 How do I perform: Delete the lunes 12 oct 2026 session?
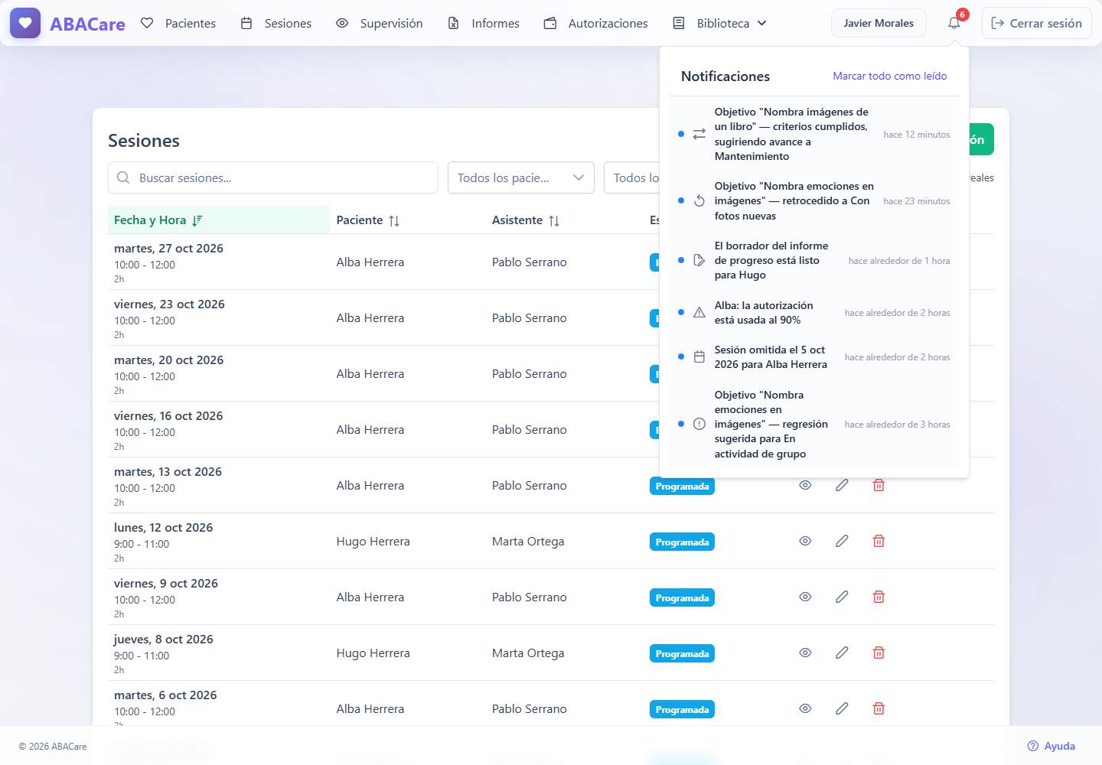point(879,541)
